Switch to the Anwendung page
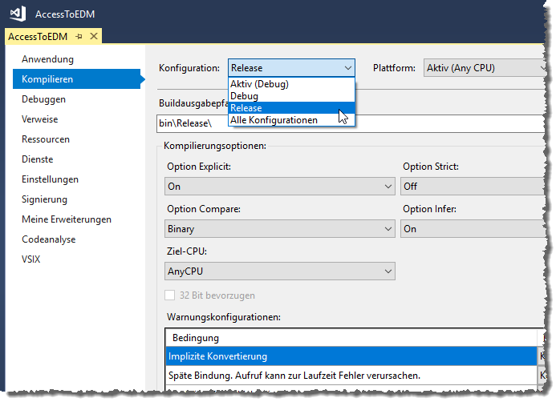 (47, 59)
